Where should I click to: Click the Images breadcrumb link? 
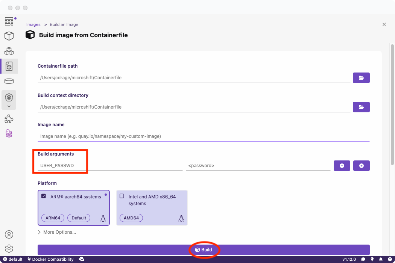coord(33,24)
